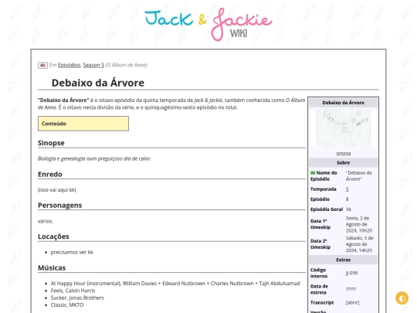Click the Personagens section heading
Screen dimensions: 417x313
[59, 206]
